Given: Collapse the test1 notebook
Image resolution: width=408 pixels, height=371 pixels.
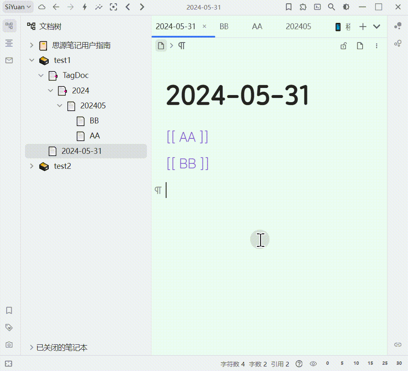Looking at the screenshot, I should [32, 60].
